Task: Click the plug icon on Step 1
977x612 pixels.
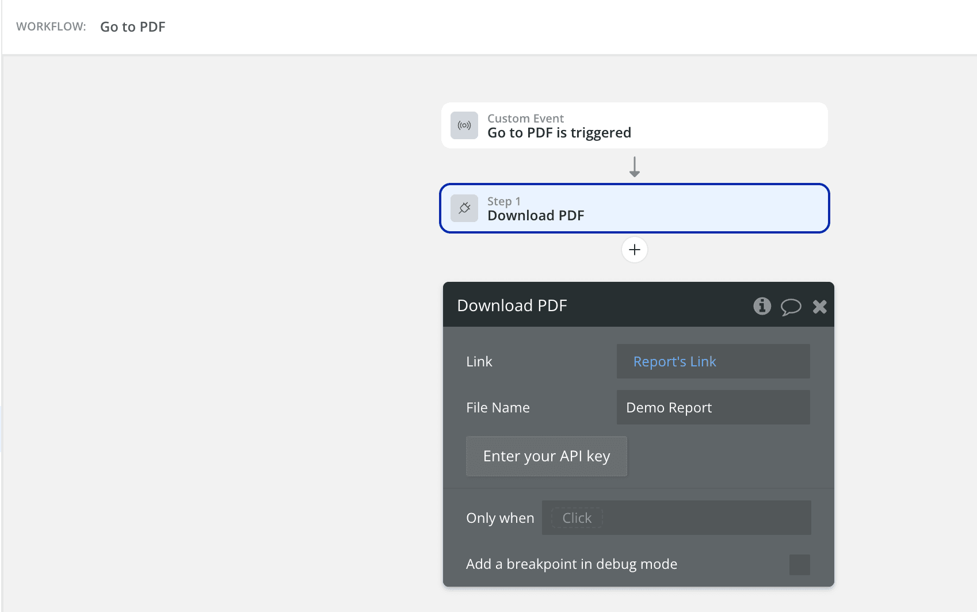Action: [464, 208]
